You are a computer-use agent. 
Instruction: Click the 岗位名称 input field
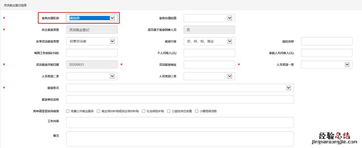pos(326,41)
